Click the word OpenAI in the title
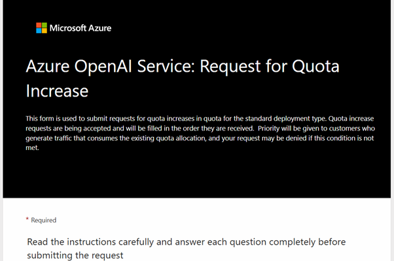The height and width of the screenshot is (261, 394). 103,67
